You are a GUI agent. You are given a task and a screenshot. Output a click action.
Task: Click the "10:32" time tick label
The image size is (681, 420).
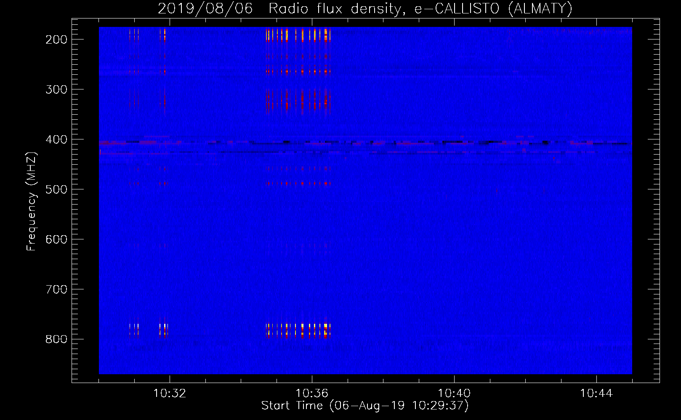[170, 394]
